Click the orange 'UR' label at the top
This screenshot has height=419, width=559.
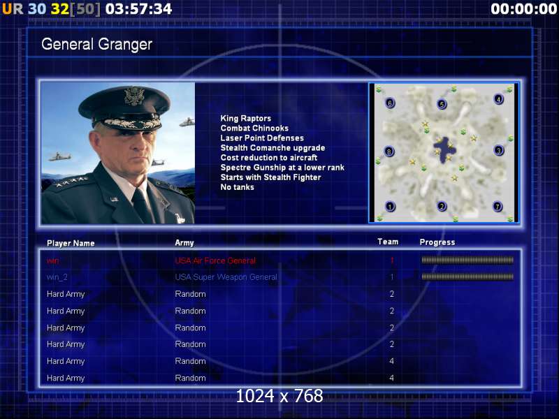coord(13,9)
